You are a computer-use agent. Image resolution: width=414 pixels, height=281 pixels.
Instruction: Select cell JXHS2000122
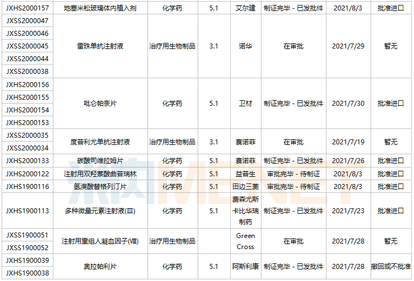click(28, 174)
